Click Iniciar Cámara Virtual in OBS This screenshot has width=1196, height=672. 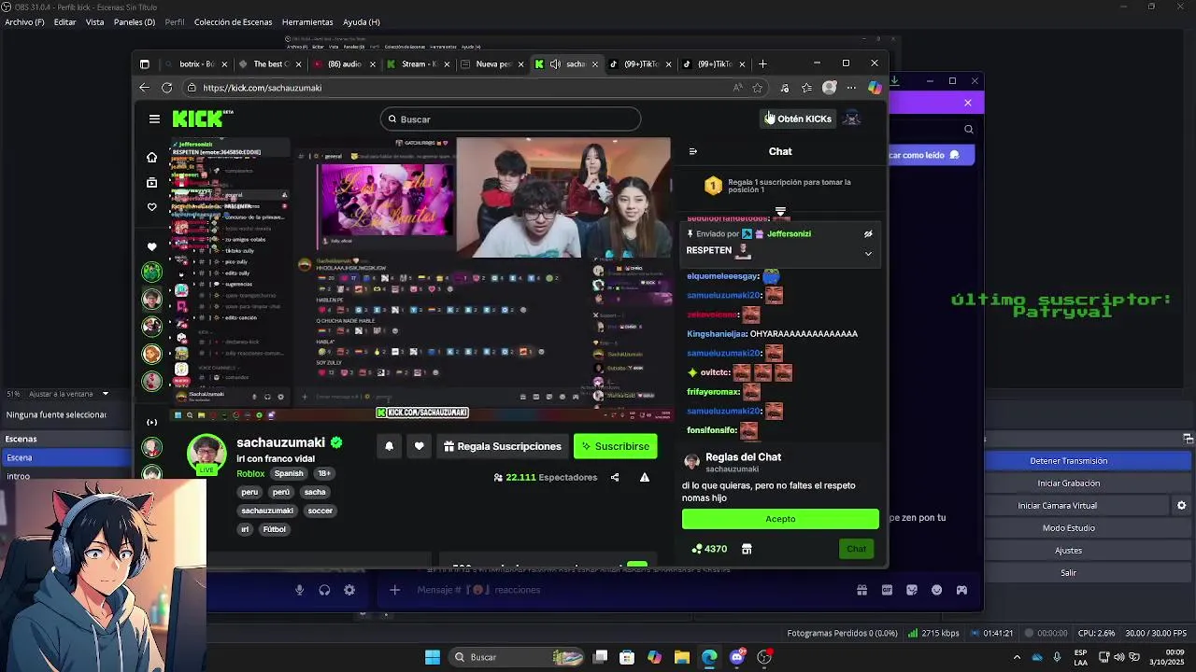click(x=1057, y=506)
